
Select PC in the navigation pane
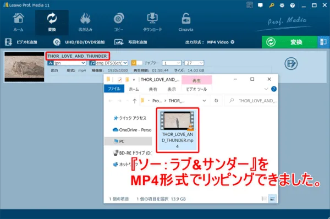[x=128, y=141]
